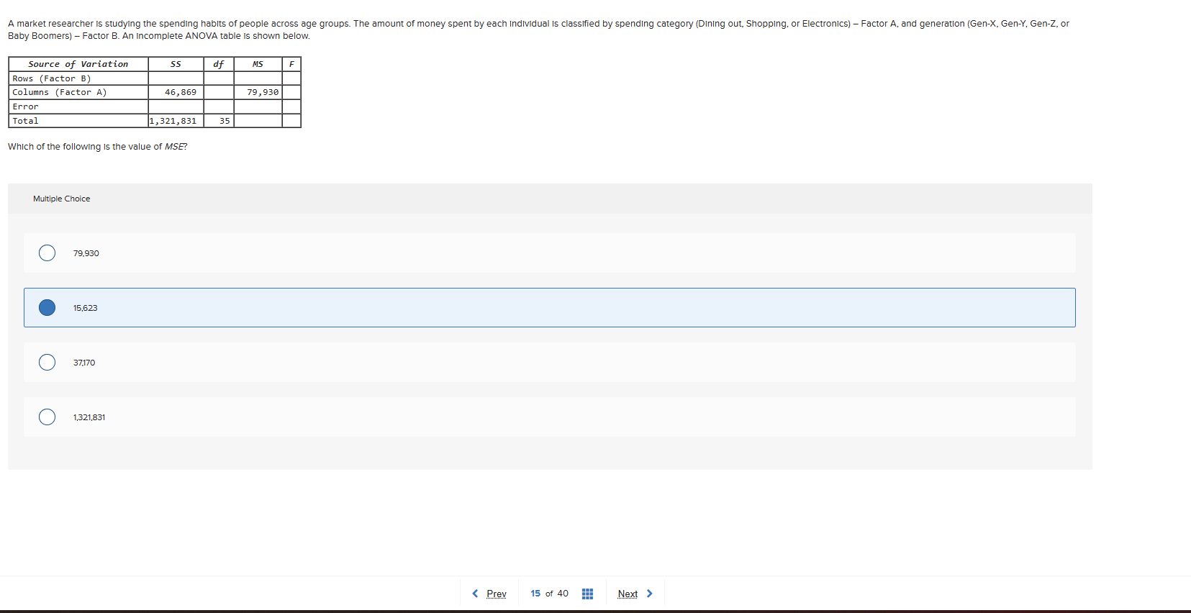
Task: Click the 46,869 SS table cell
Action: tap(176, 92)
